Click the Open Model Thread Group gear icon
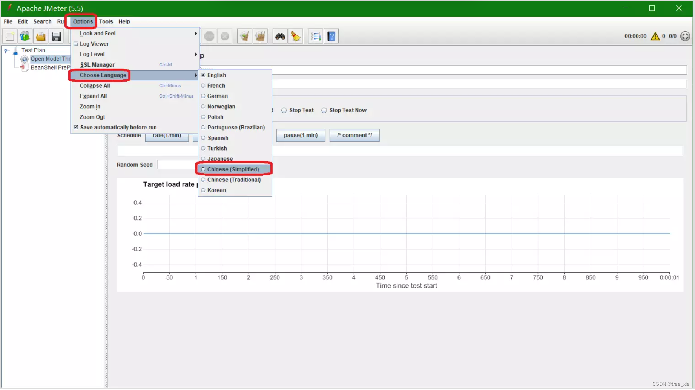 click(25, 59)
